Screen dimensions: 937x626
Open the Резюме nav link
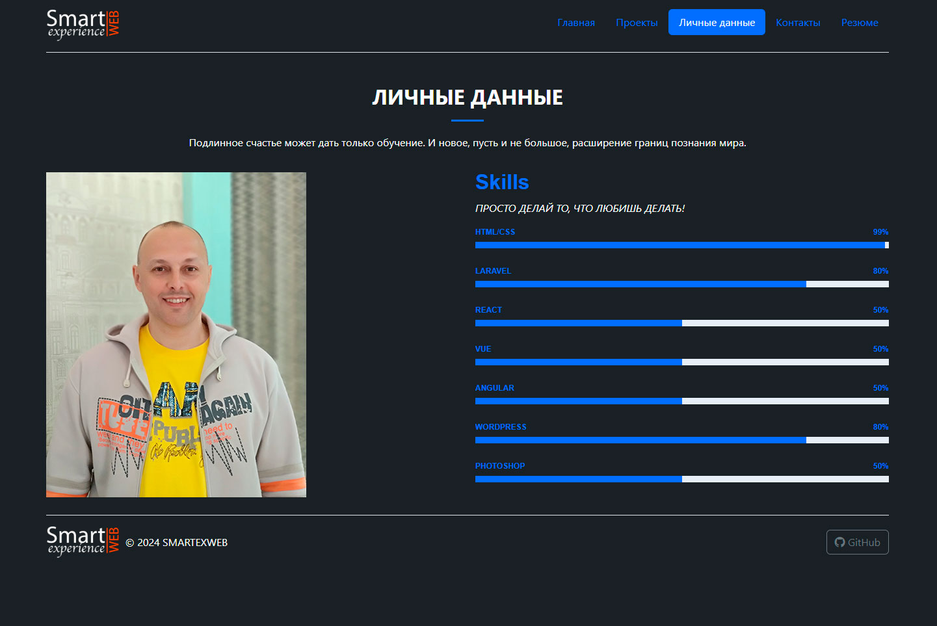pos(859,23)
